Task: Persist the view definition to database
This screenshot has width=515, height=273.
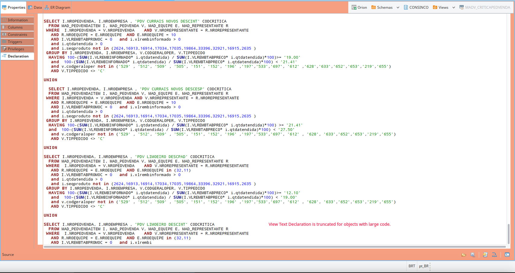Action: pyautogui.click(x=494, y=255)
